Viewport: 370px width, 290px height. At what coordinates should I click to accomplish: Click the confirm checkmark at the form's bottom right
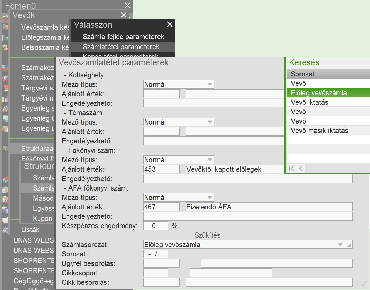click(364, 283)
